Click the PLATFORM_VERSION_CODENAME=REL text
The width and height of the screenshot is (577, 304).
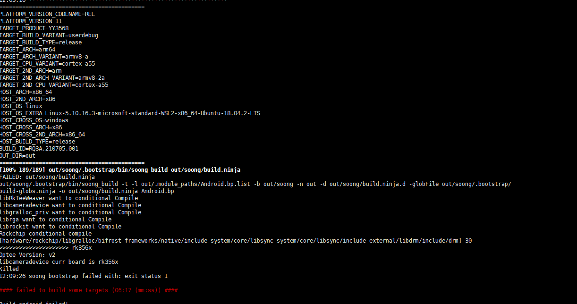click(47, 14)
